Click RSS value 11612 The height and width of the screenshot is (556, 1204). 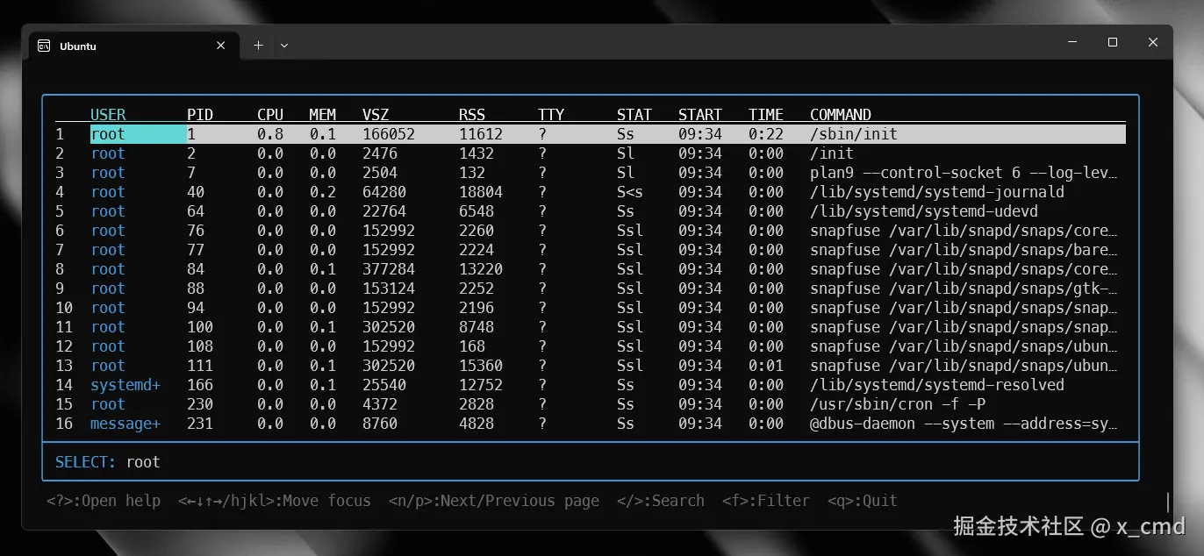pos(481,134)
